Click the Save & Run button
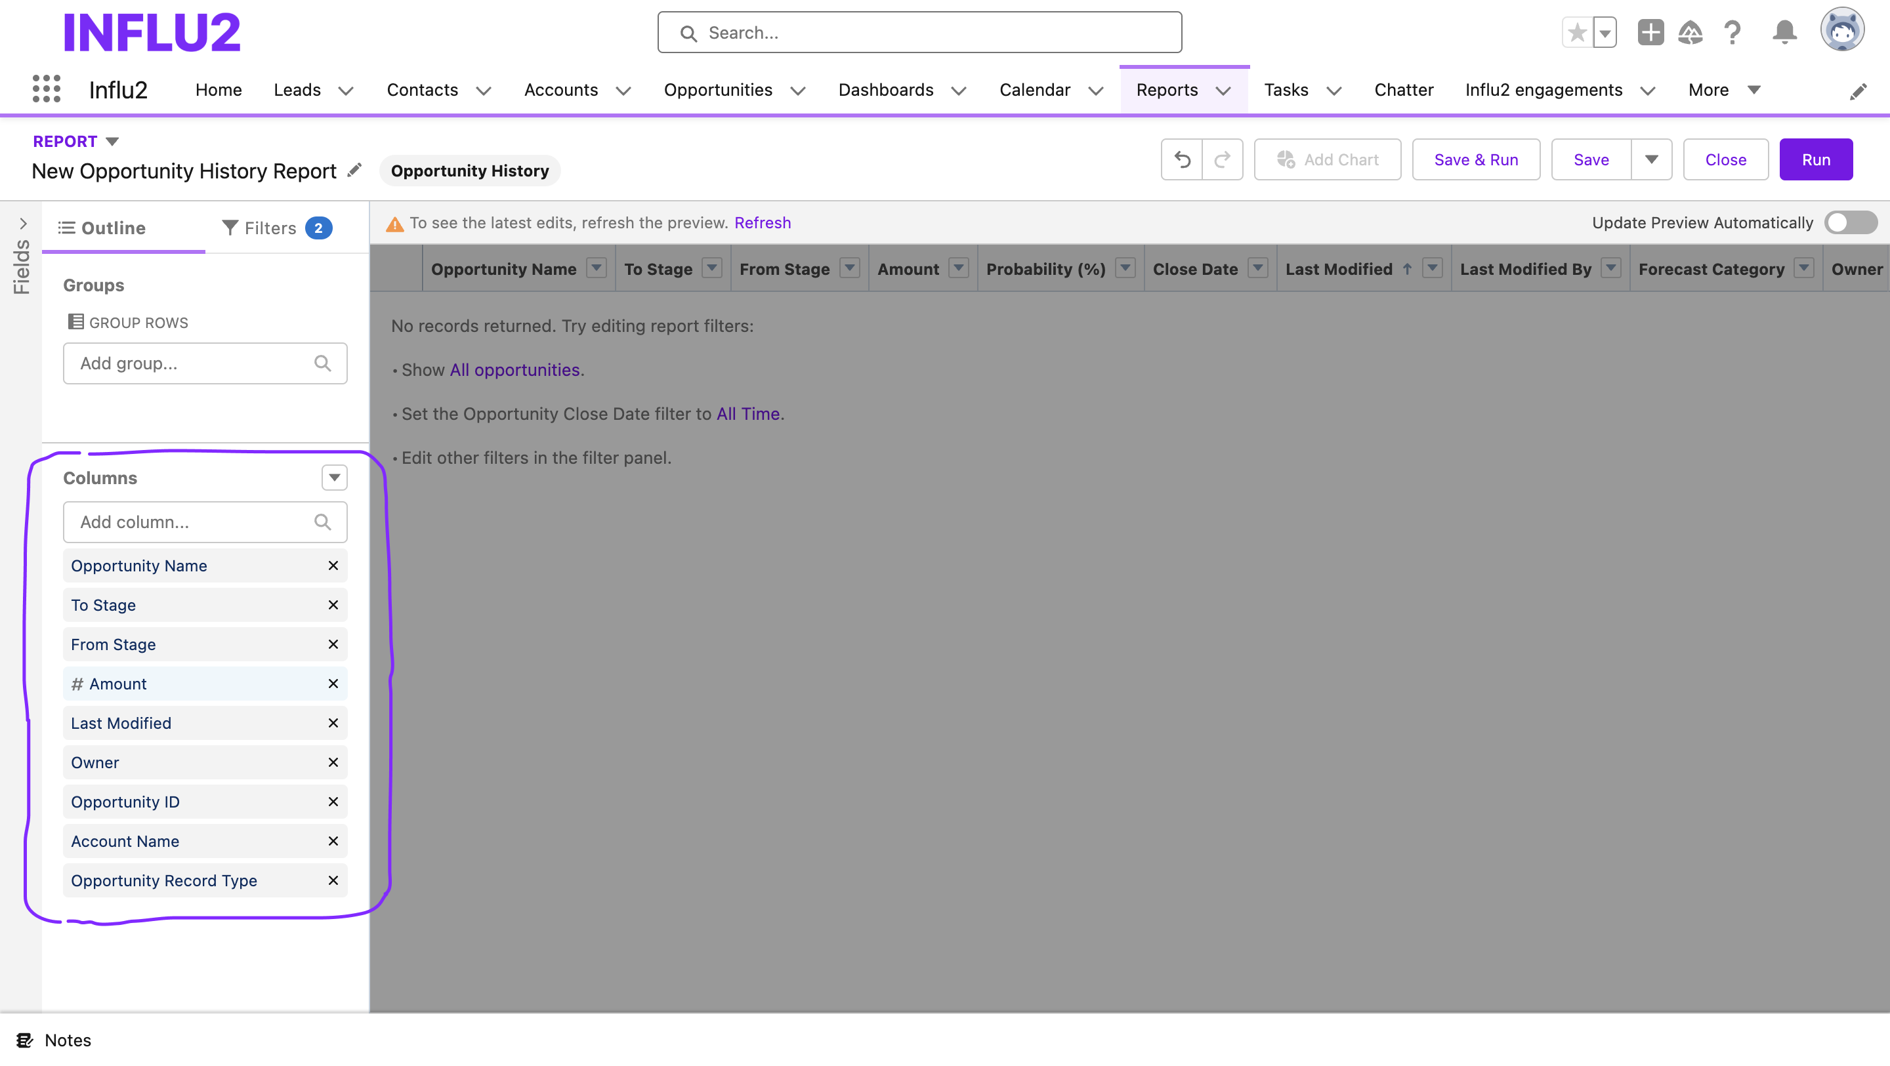 [1475, 159]
